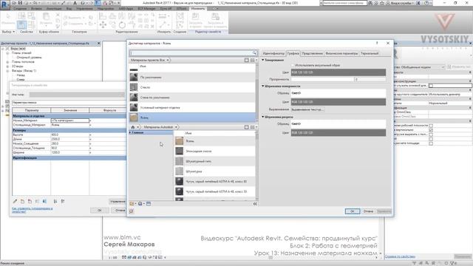The image size is (473, 266).
Task: Click the open/create library folder icon
Action: click(x=132, y=204)
